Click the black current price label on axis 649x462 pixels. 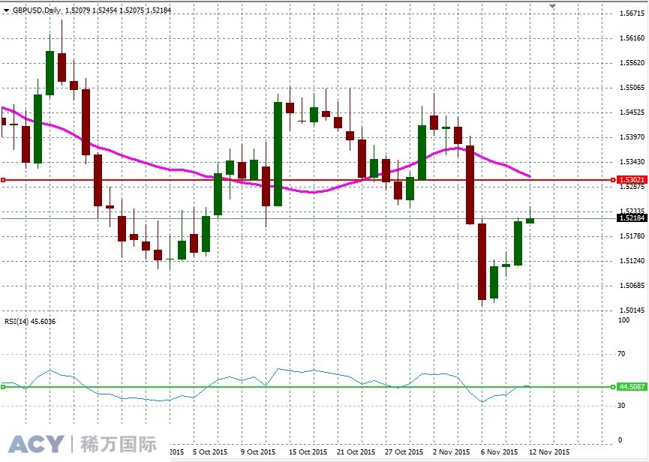[x=632, y=218]
